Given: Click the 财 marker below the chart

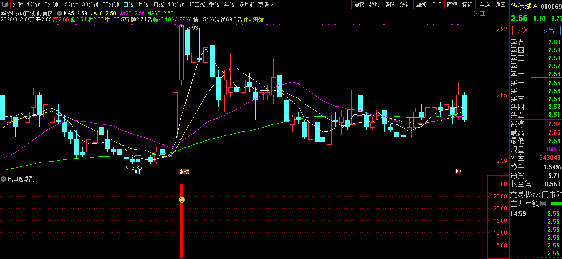Looking at the screenshot, I should tap(137, 171).
